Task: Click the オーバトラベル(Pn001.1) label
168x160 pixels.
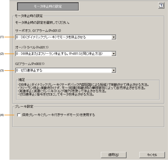Action: [x=32, y=47]
